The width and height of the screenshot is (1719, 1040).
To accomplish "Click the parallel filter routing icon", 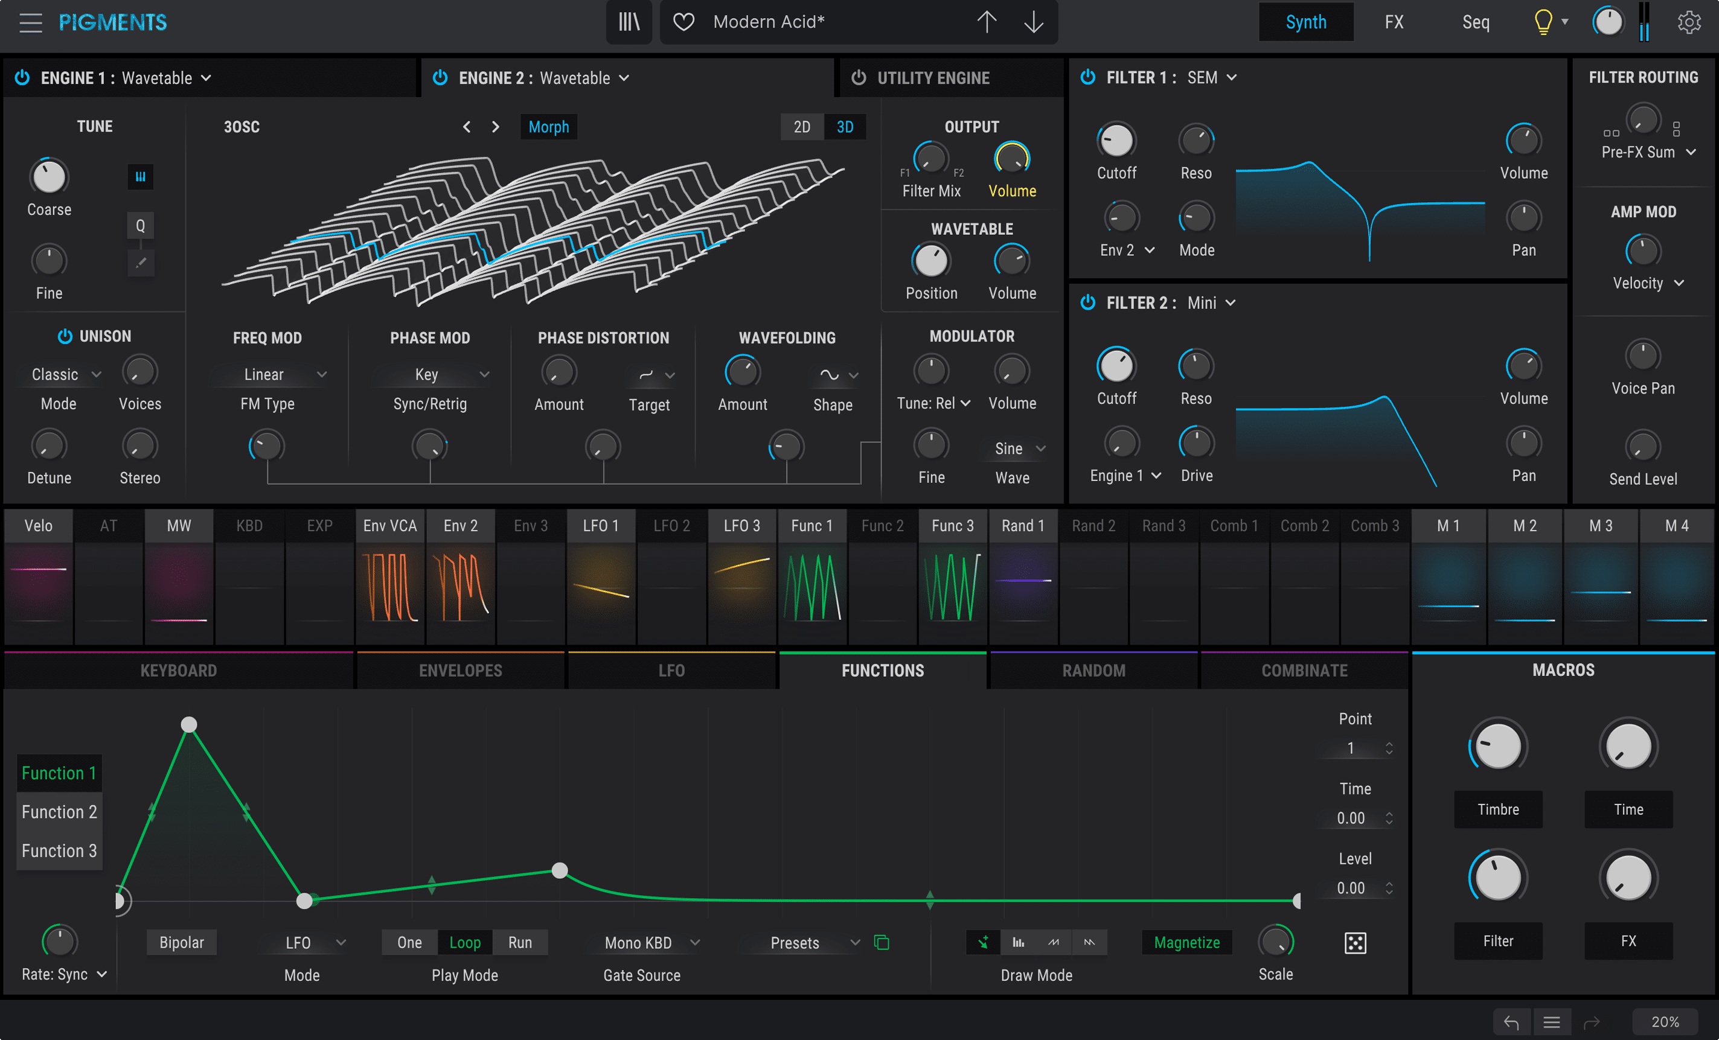I will (1611, 133).
